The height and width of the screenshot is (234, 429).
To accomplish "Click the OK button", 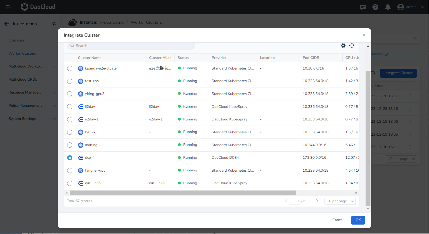I will pos(358,220).
